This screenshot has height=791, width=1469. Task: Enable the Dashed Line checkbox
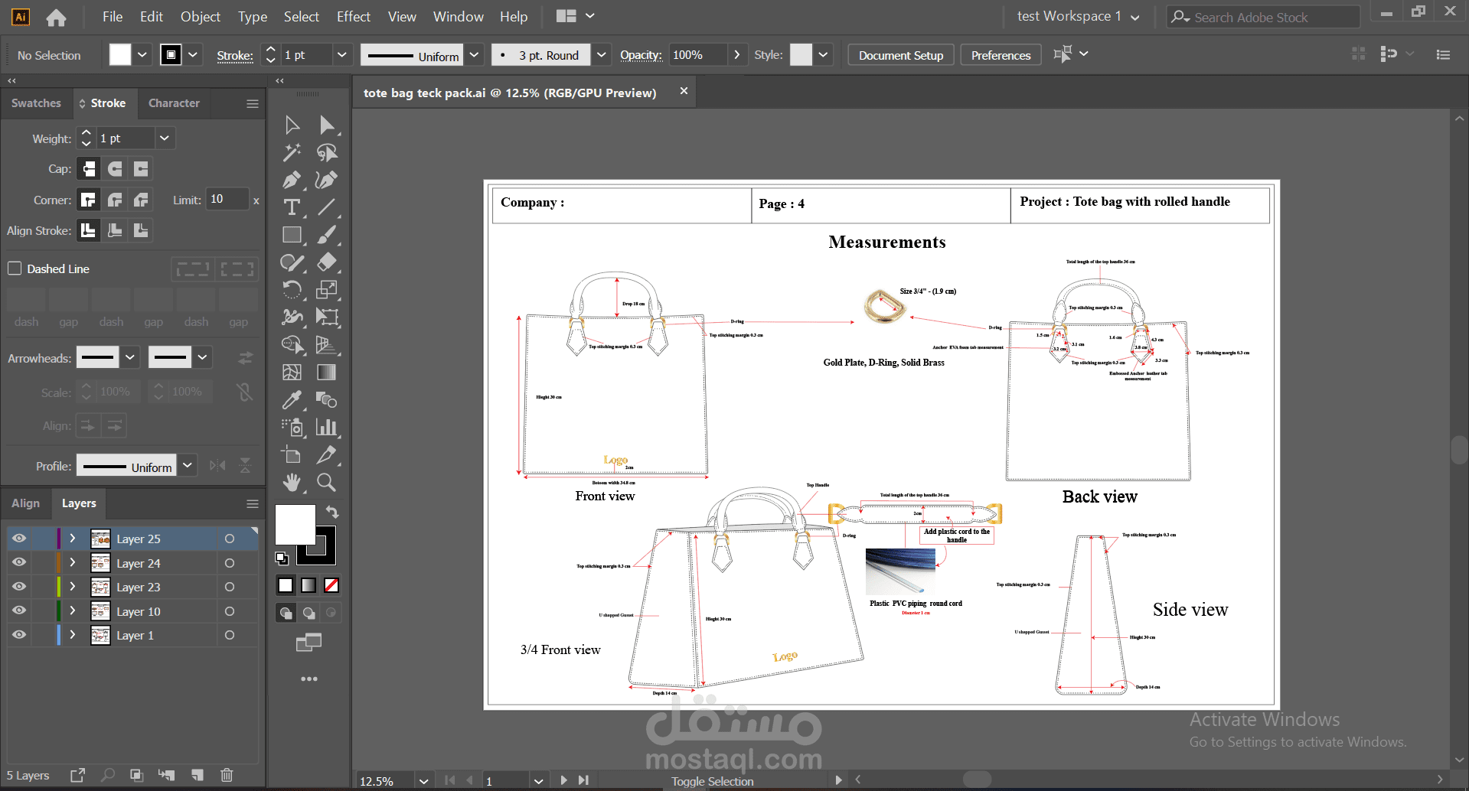point(15,269)
